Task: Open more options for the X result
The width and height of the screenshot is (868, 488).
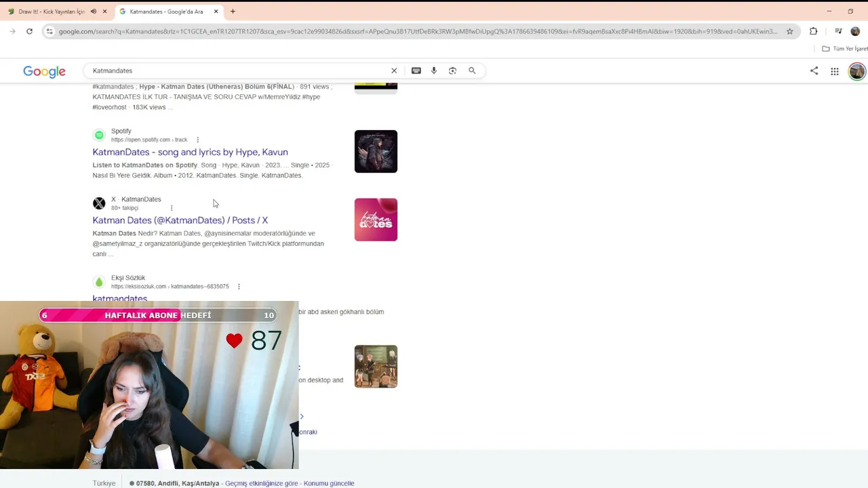Action: (172, 208)
